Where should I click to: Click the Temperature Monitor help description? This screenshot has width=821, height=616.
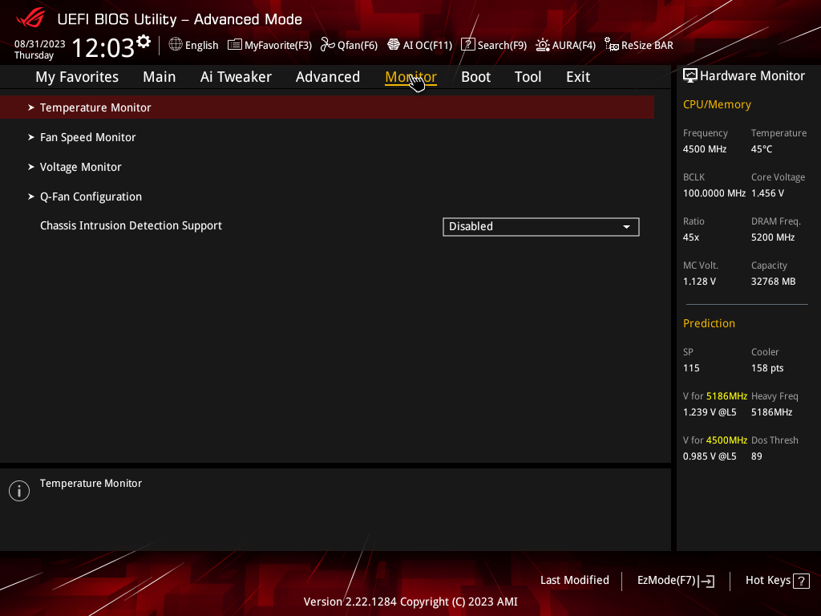click(91, 484)
